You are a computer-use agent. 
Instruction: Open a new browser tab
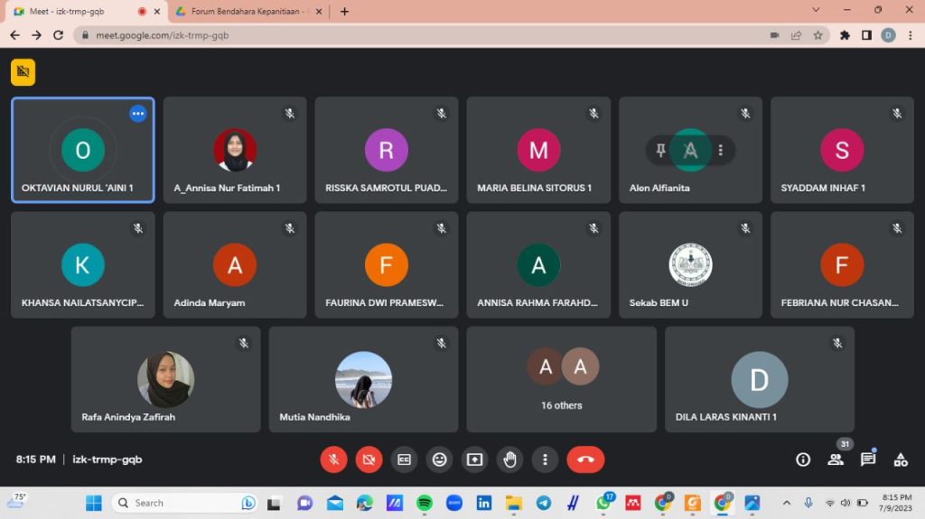click(x=344, y=12)
